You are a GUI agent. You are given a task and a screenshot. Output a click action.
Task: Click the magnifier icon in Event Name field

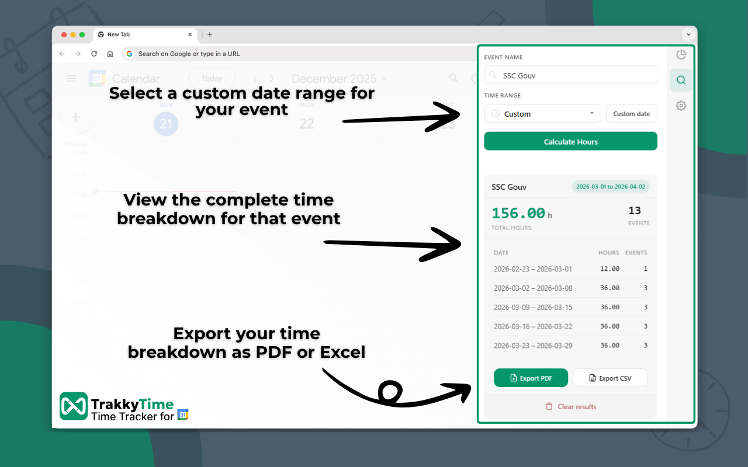[494, 75]
